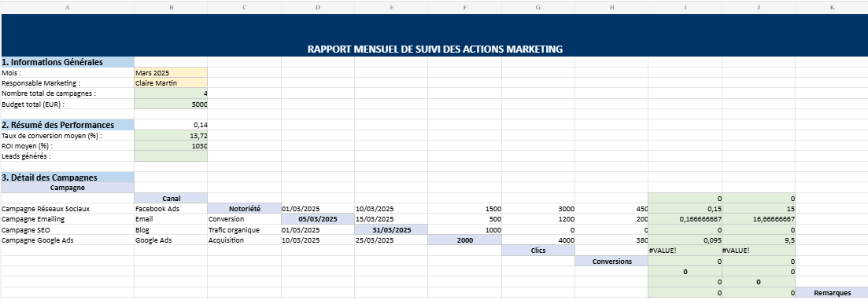This screenshot has width=868, height=300.
Task: Select the '15/03/2025' date cell
Action: click(391, 219)
